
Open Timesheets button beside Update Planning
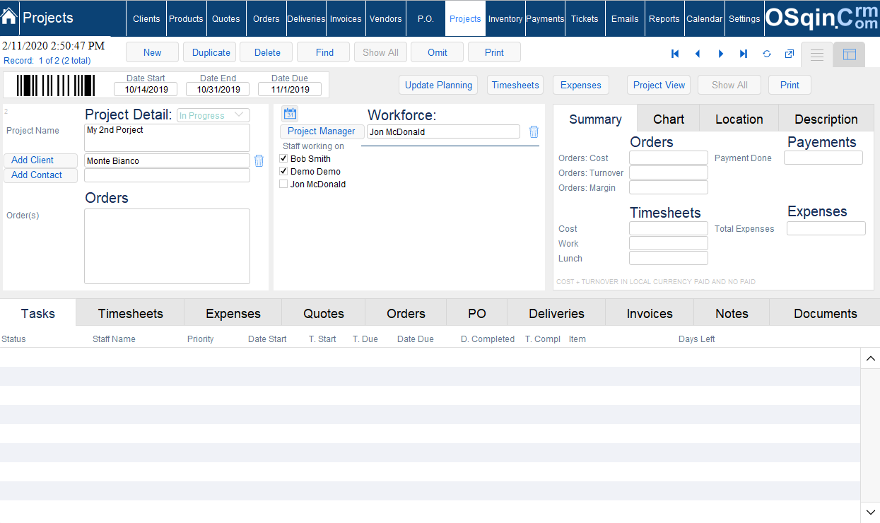515,85
